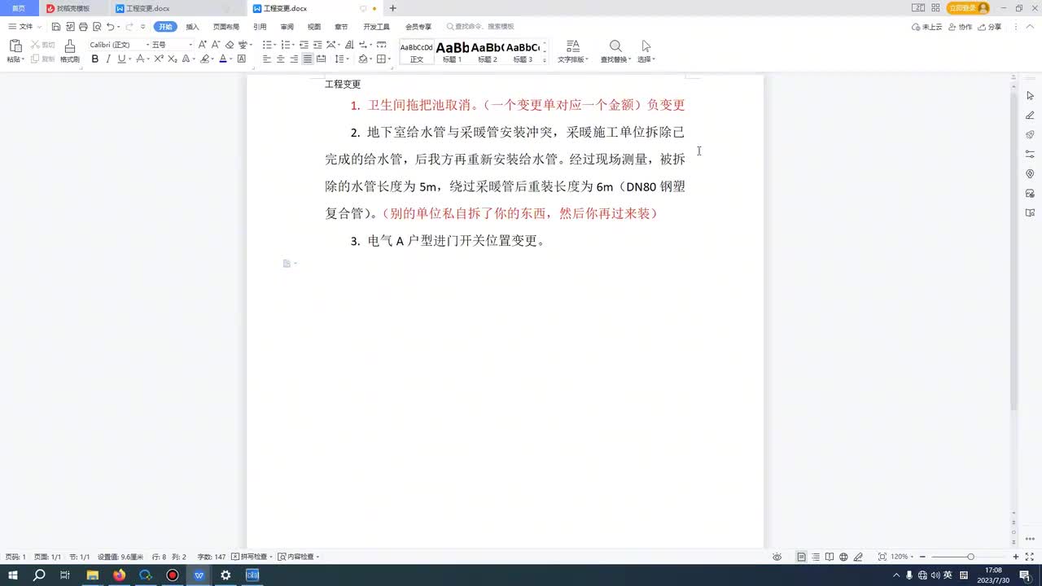Toggle Subscript formatting
Image resolution: width=1042 pixels, height=586 pixels.
(172, 59)
